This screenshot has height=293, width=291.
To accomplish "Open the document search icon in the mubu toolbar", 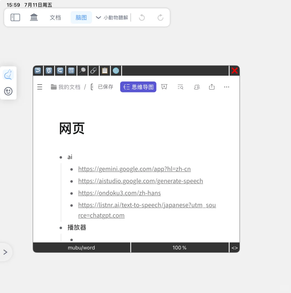I will [x=180, y=87].
